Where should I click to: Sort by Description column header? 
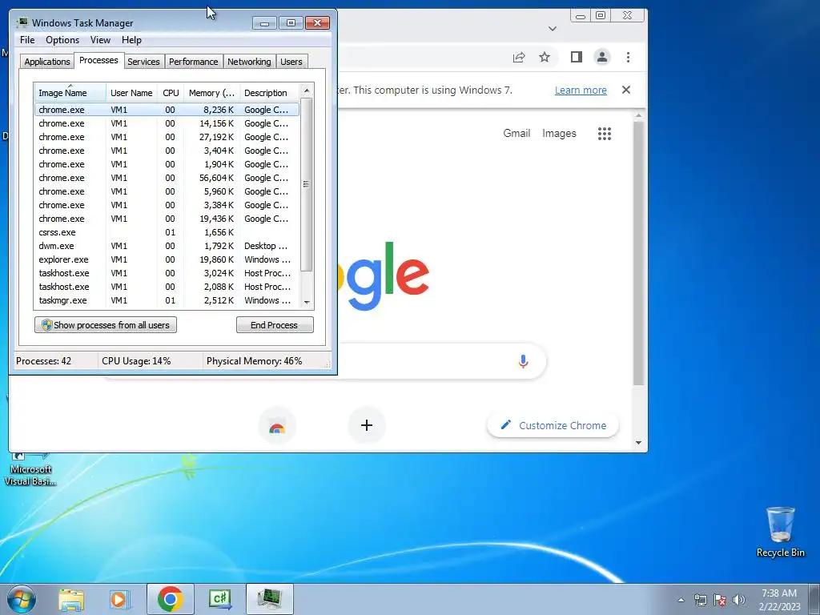tap(269, 93)
